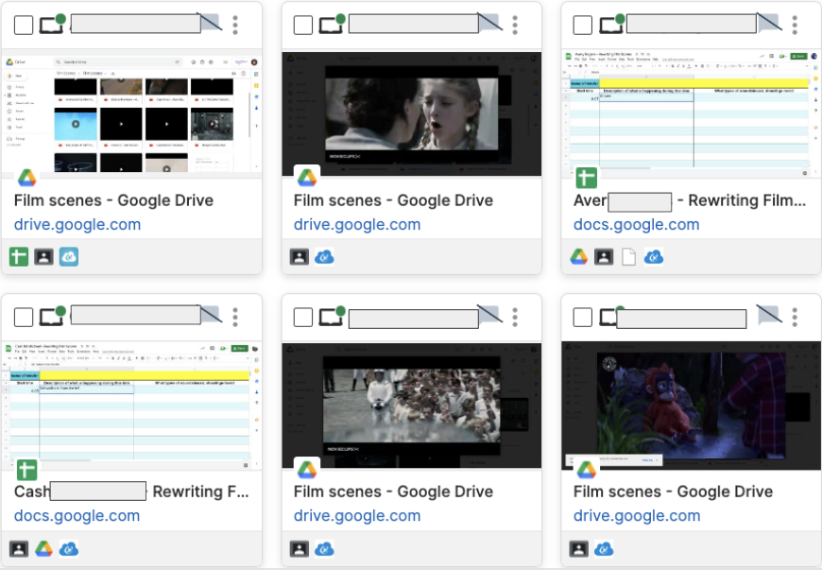Click blank page tab icon under Aver card
The image size is (822, 570).
click(x=628, y=257)
